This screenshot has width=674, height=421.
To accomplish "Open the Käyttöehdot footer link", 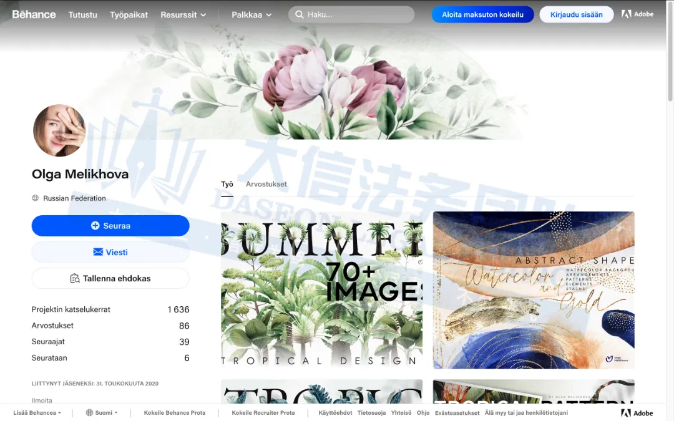I will pyautogui.click(x=335, y=412).
